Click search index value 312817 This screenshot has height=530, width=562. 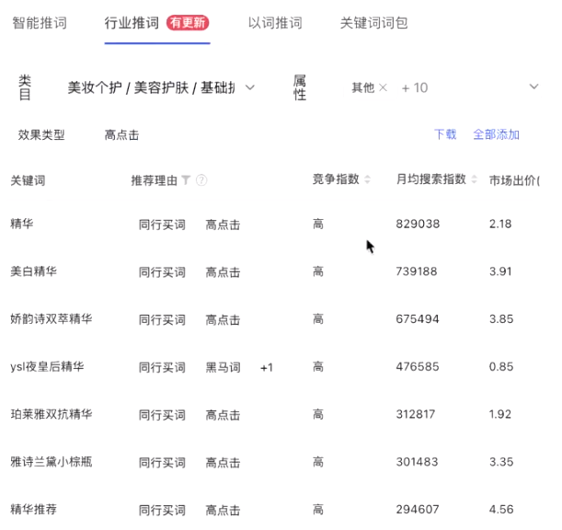(x=416, y=414)
